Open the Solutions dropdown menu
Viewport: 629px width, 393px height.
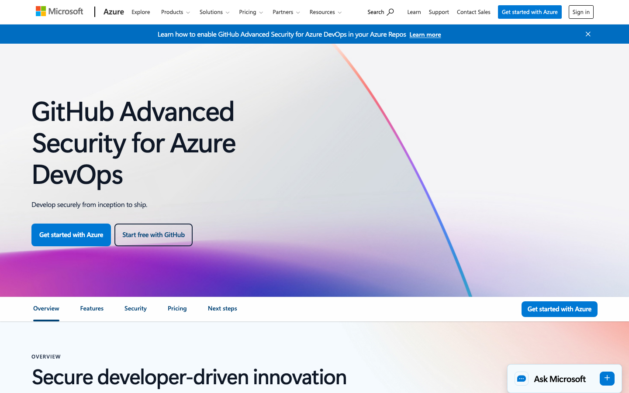214,12
